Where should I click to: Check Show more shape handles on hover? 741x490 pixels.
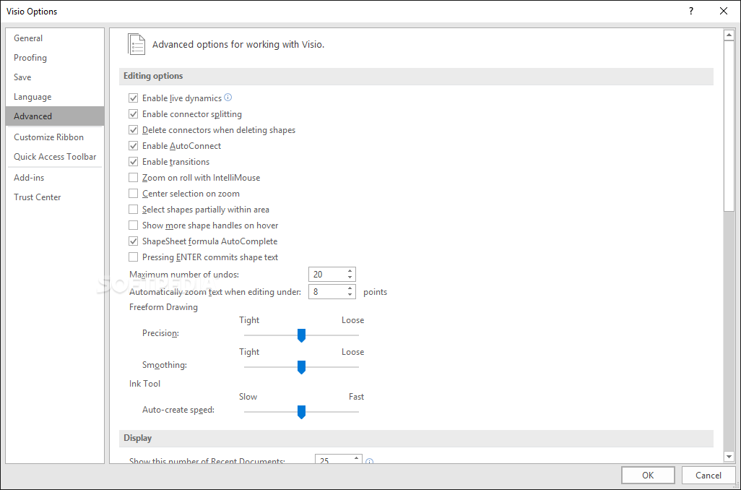[134, 225]
